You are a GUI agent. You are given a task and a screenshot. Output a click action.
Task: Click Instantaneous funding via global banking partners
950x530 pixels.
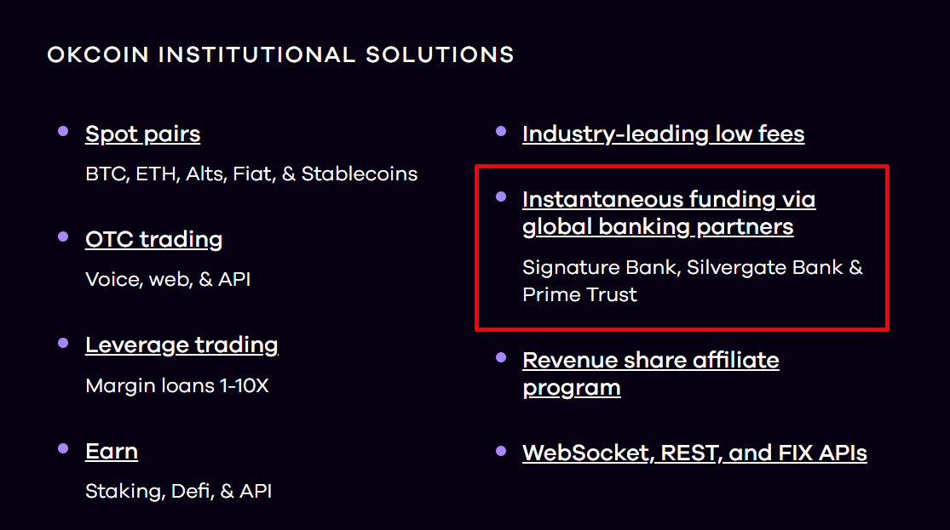(669, 214)
